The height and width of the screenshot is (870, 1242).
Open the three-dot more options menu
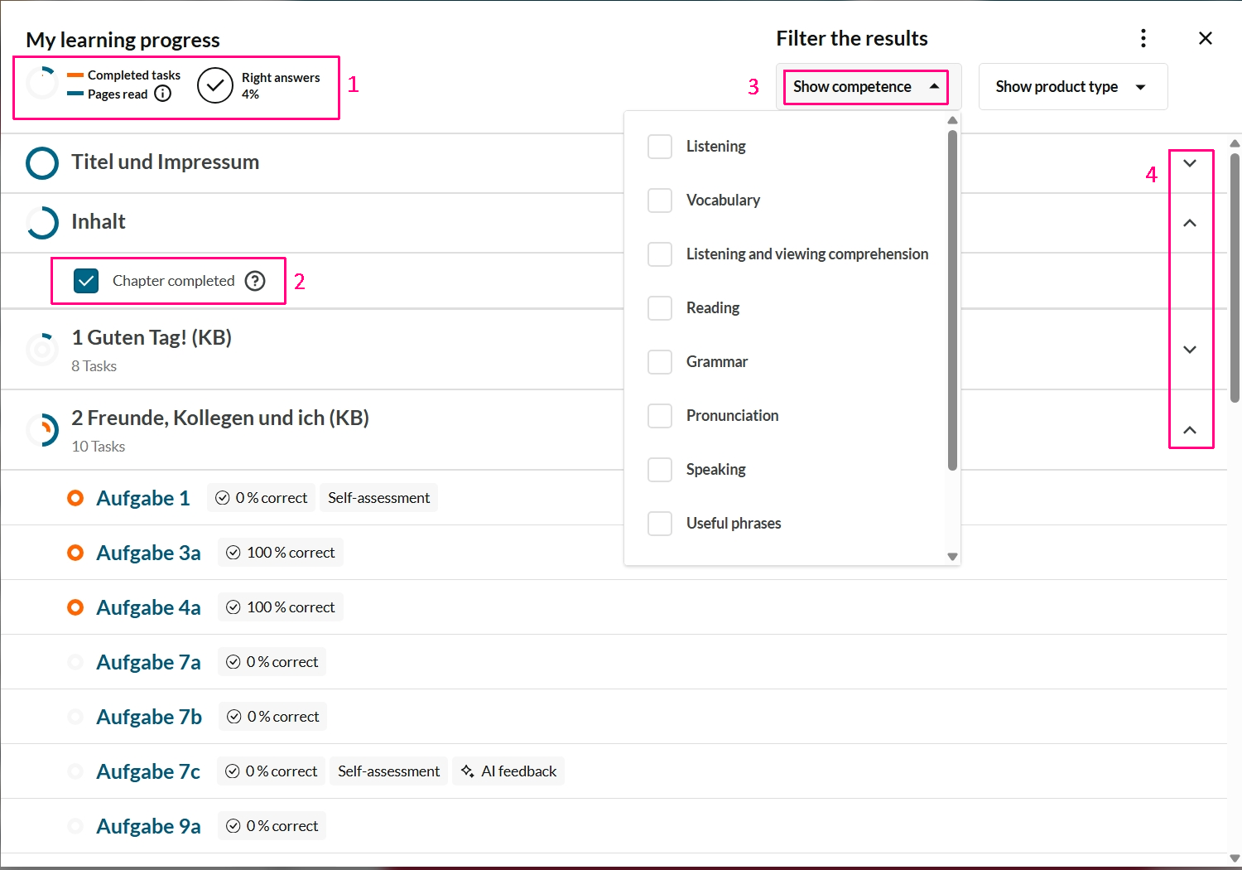coord(1143,38)
